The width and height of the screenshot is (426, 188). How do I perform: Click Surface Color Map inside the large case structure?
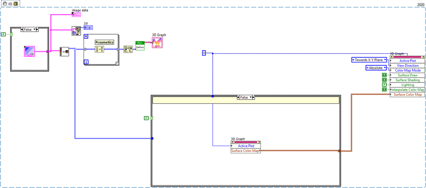click(246, 151)
